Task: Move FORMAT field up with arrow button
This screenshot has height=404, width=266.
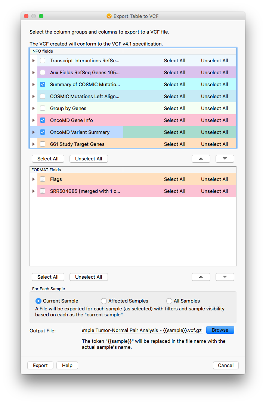Action: click(x=201, y=277)
